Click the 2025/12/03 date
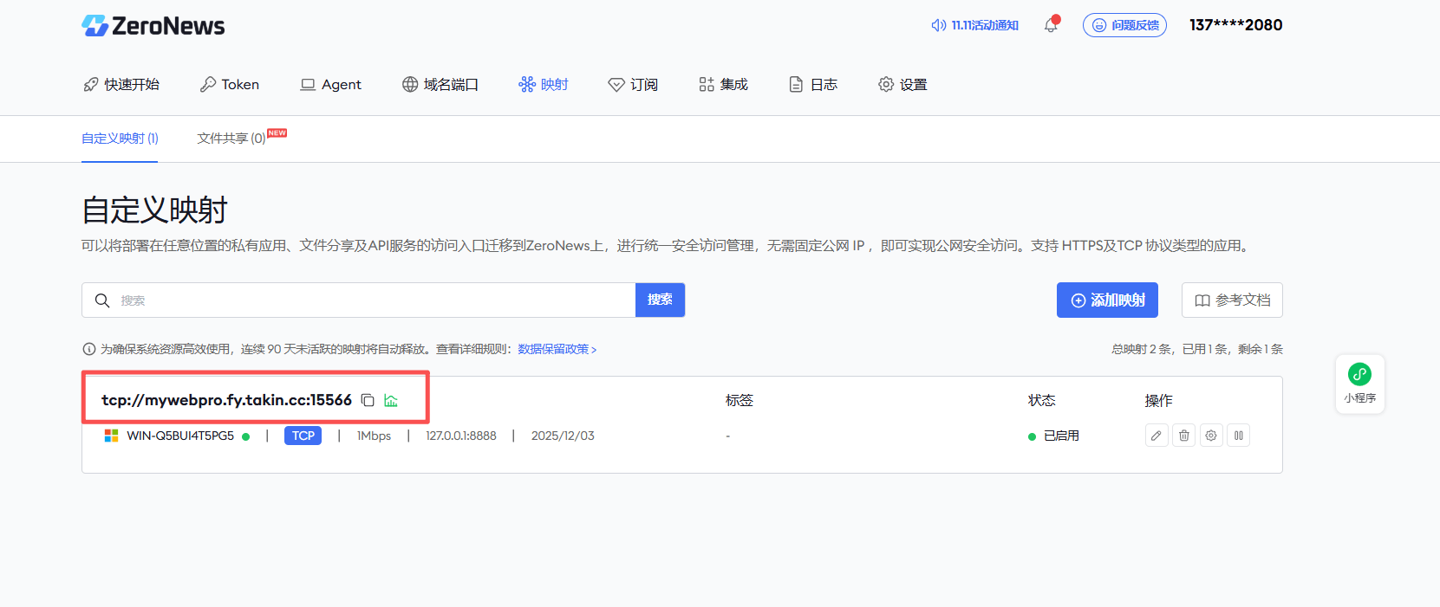The width and height of the screenshot is (1440, 607). pyautogui.click(x=563, y=436)
